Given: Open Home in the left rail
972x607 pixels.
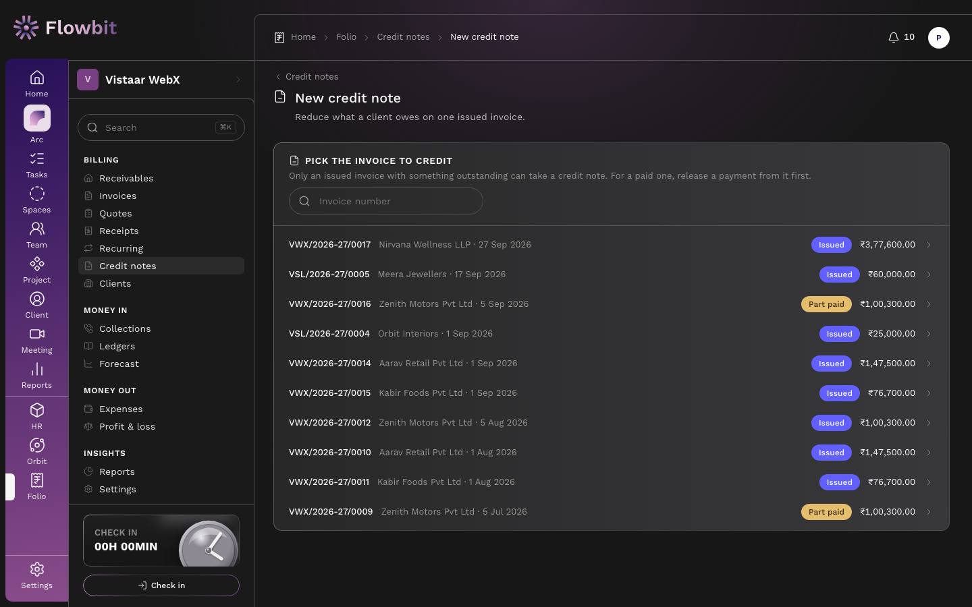Looking at the screenshot, I should [36, 84].
